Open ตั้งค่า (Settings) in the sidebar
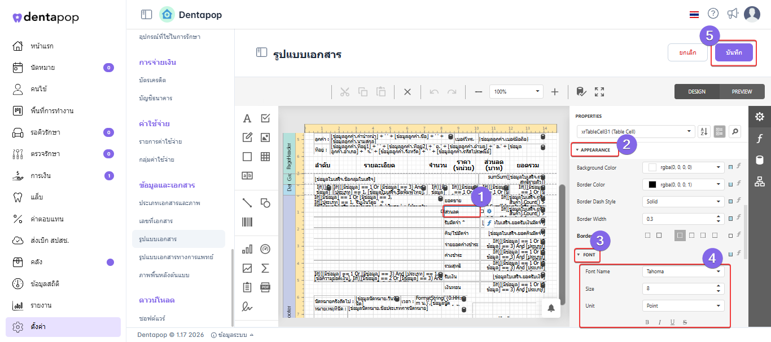The image size is (771, 342). coord(63,327)
